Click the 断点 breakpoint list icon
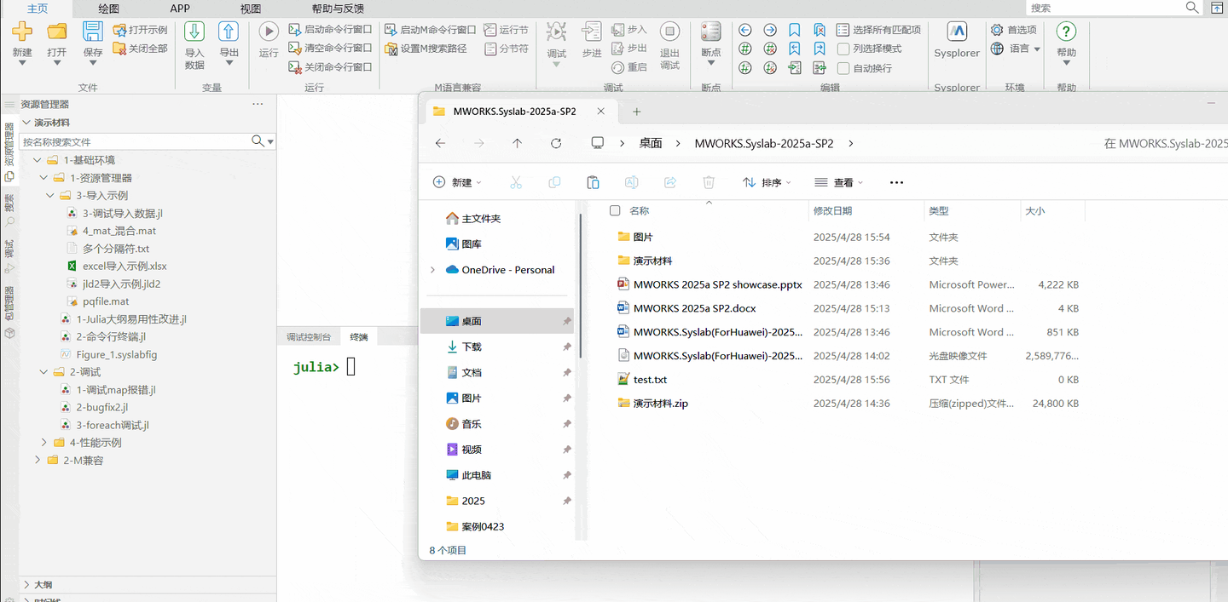 (710, 32)
